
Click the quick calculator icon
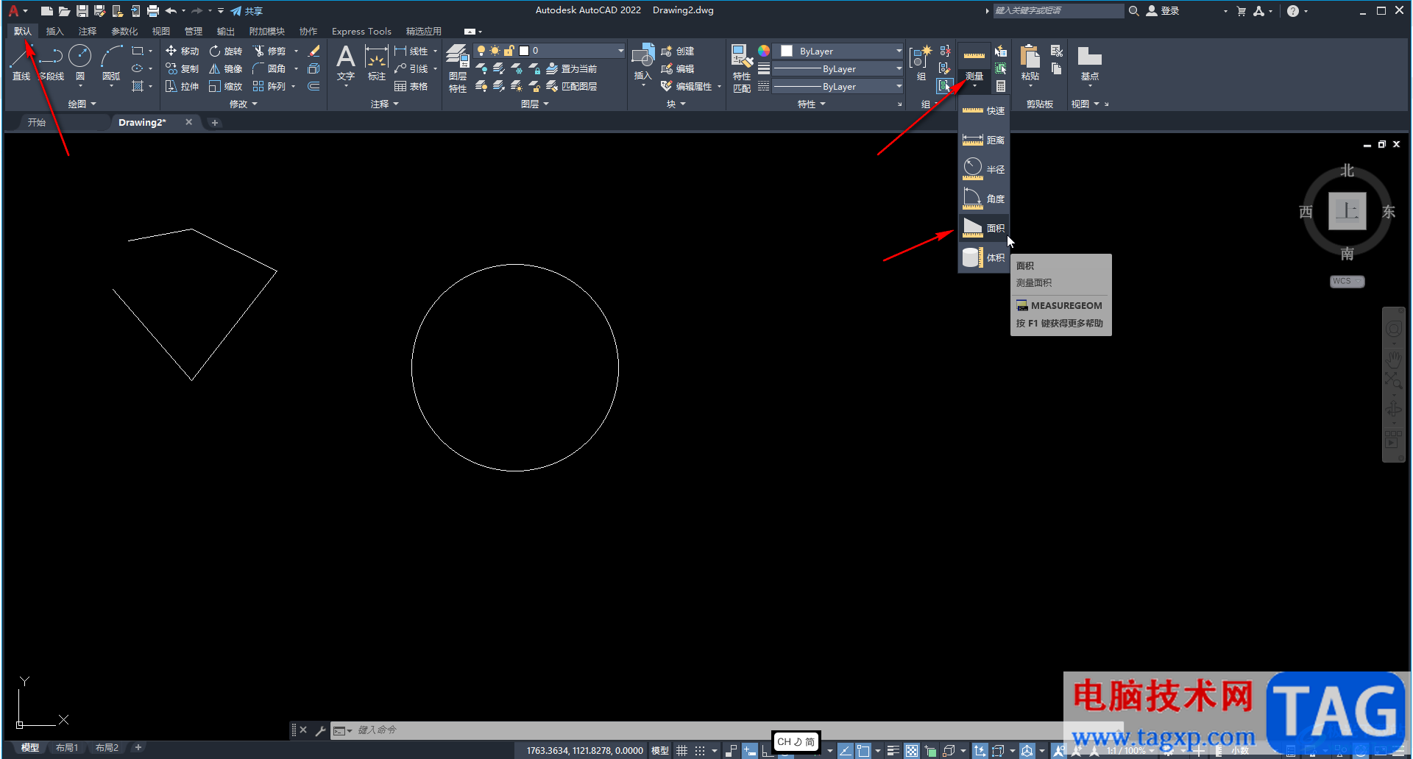(x=1001, y=86)
